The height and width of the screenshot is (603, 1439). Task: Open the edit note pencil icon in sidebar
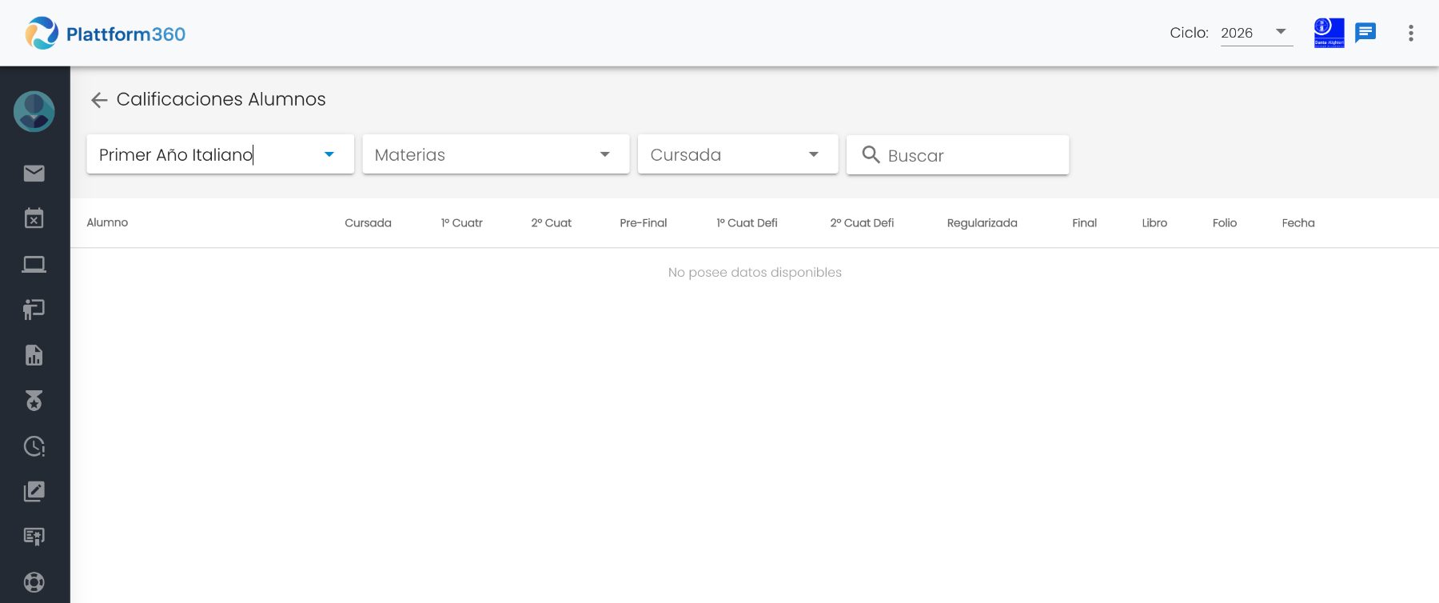tap(34, 491)
